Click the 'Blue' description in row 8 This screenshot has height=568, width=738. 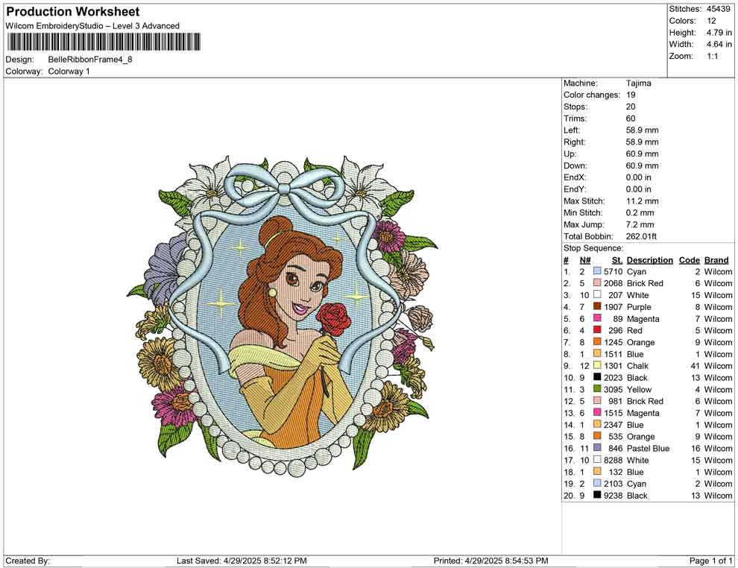[x=635, y=354]
